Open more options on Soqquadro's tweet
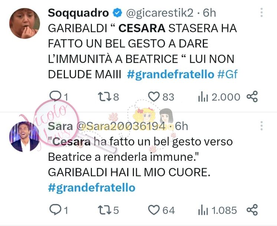Screen dimensions: 277x226 [262, 13]
